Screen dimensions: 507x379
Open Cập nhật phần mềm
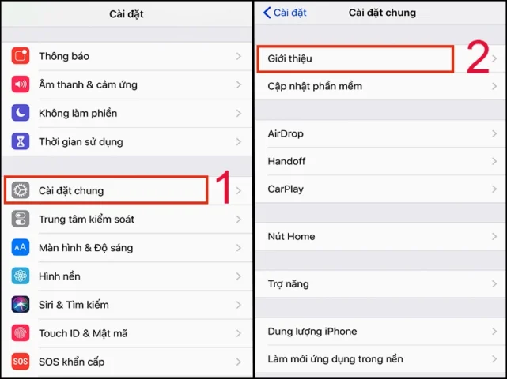[x=381, y=86]
